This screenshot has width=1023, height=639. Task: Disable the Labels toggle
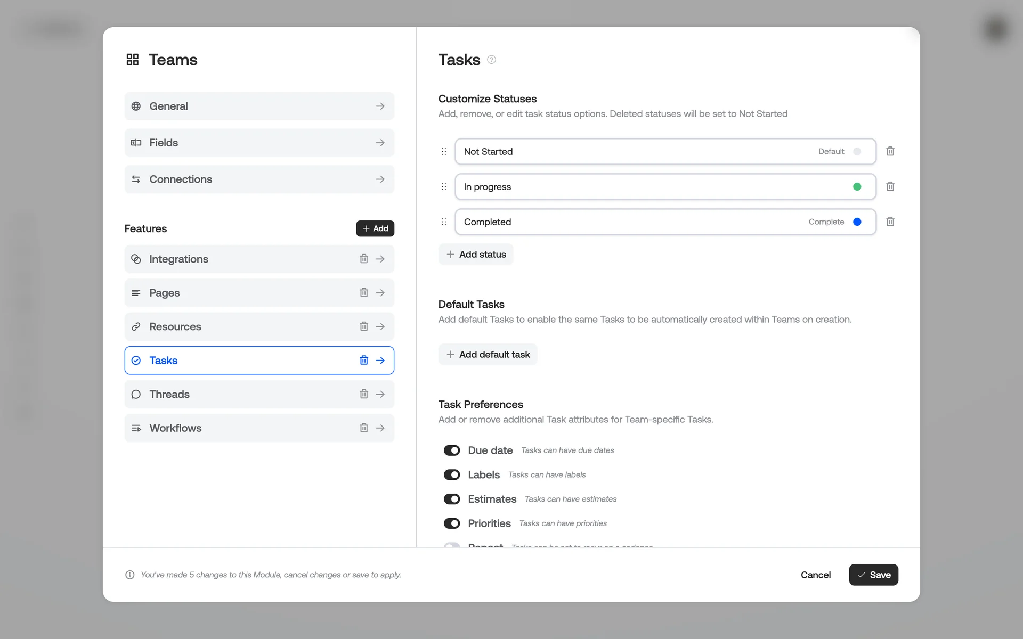tap(452, 475)
